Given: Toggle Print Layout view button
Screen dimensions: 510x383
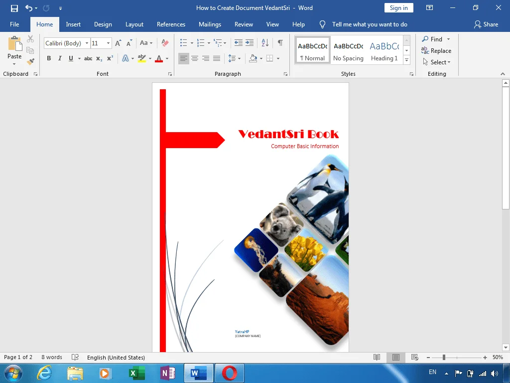Looking at the screenshot, I should point(396,357).
